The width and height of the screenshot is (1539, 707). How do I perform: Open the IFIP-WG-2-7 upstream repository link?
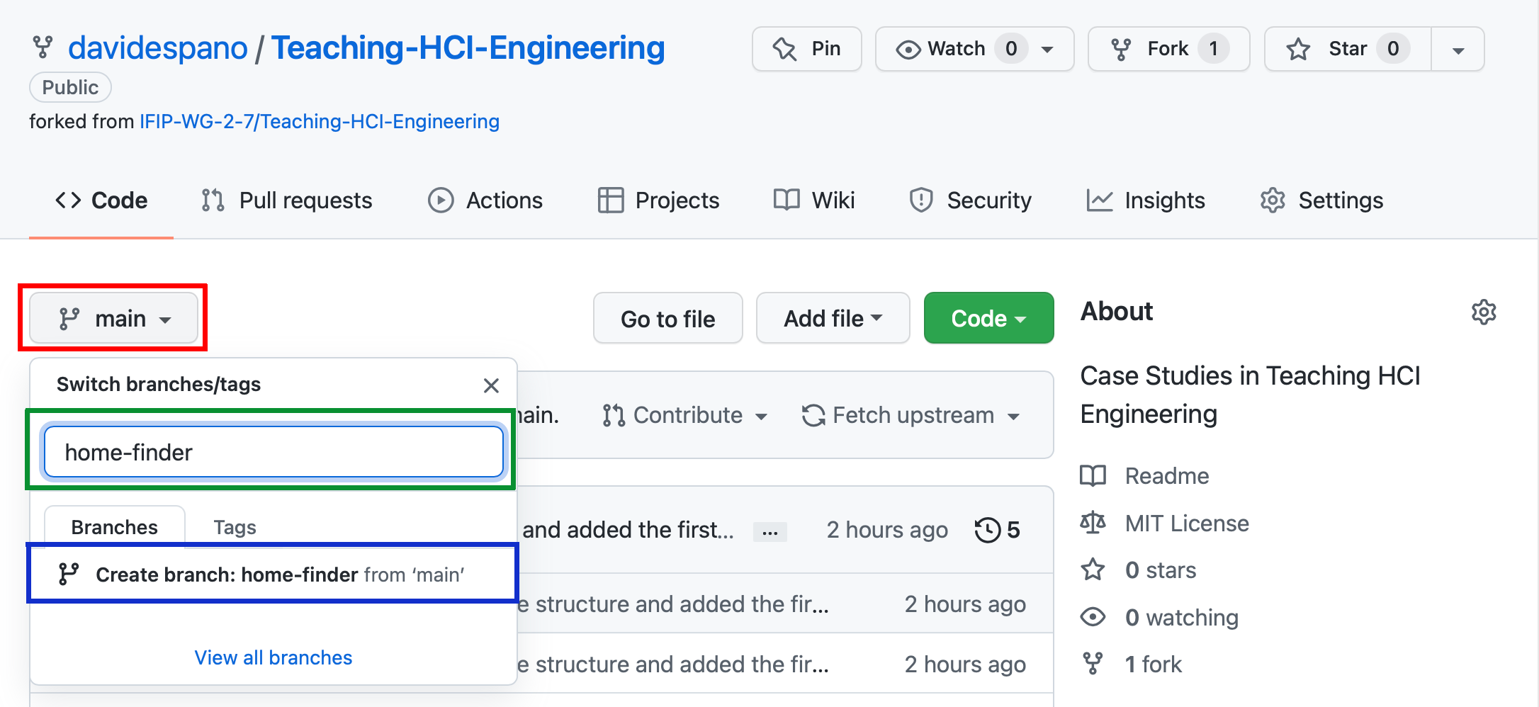(320, 122)
